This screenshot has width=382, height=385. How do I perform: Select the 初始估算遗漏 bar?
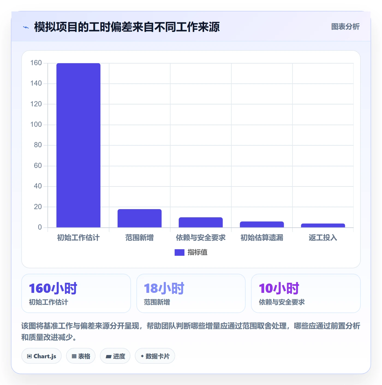(x=262, y=224)
